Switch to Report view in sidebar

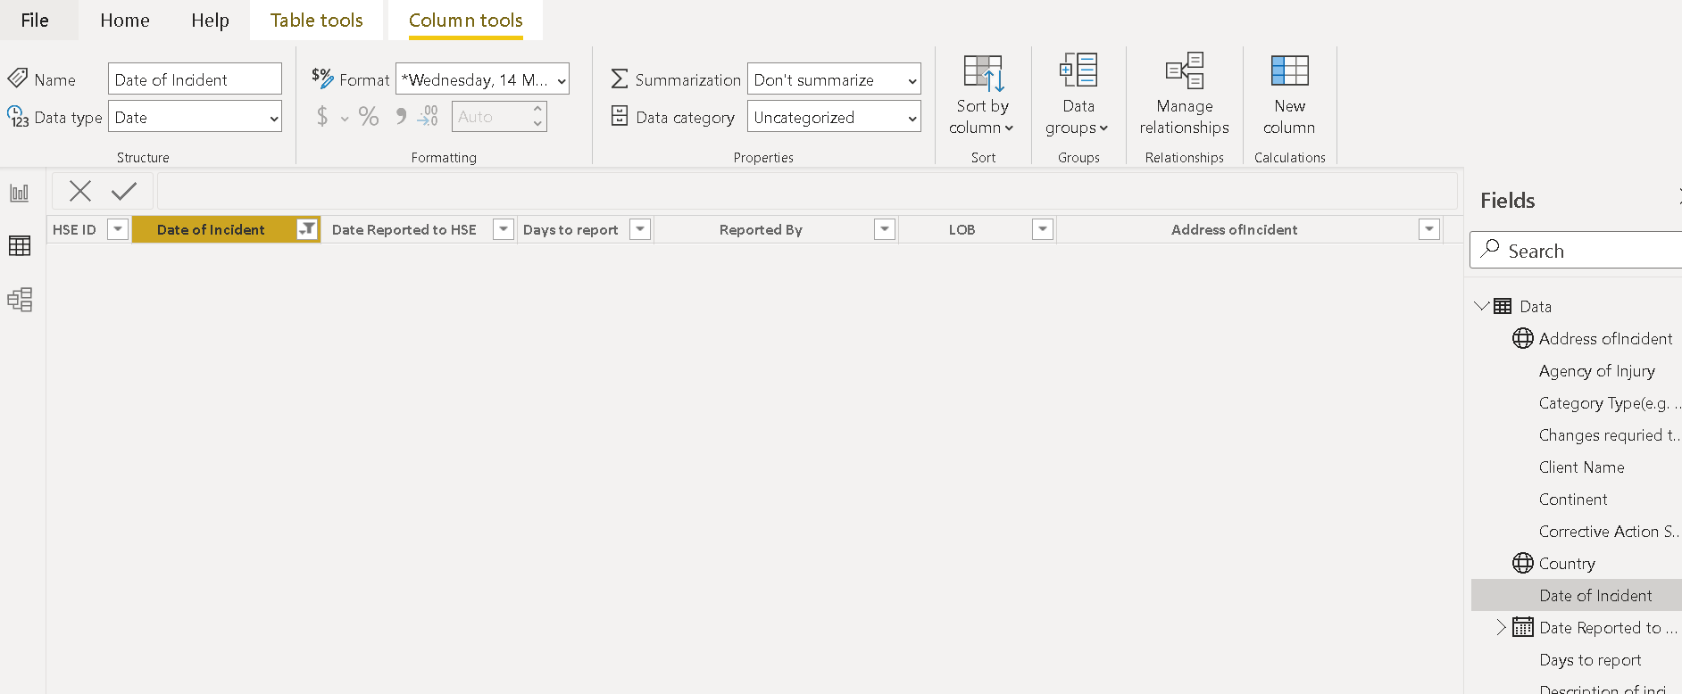[x=20, y=193]
